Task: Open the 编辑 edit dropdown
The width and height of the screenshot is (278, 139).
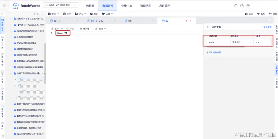Action: [101, 29]
